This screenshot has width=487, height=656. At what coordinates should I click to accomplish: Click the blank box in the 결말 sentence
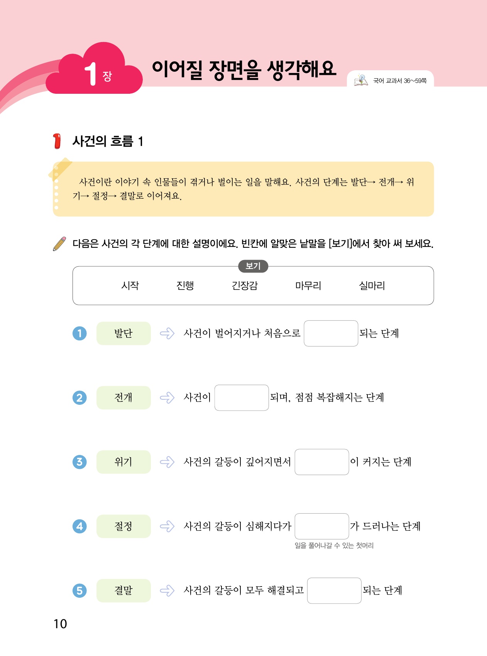click(334, 590)
